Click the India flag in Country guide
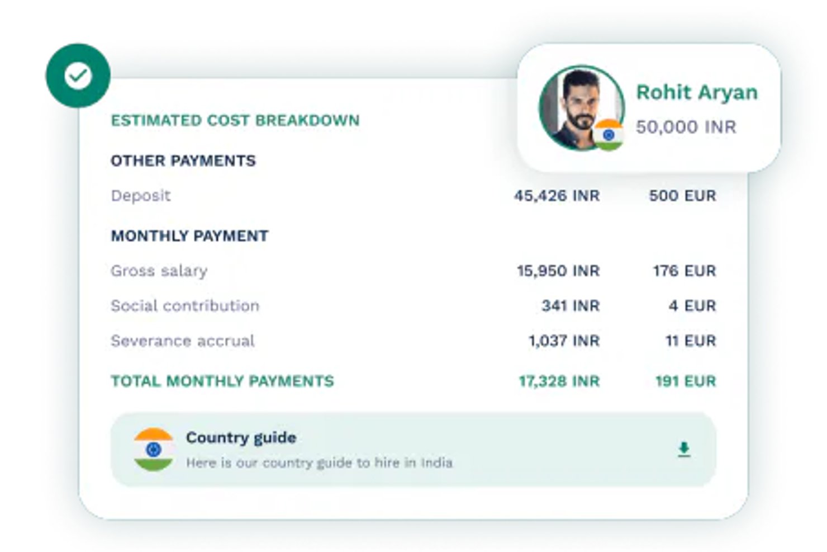This screenshot has height=552, width=827. [153, 450]
